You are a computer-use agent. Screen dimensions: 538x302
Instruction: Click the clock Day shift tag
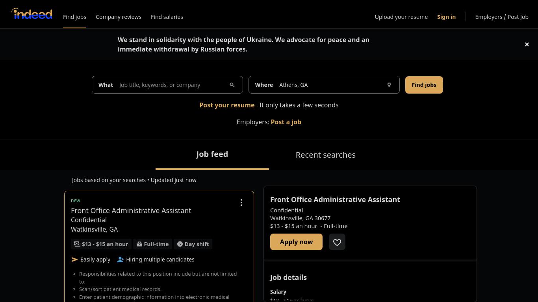pos(193,244)
